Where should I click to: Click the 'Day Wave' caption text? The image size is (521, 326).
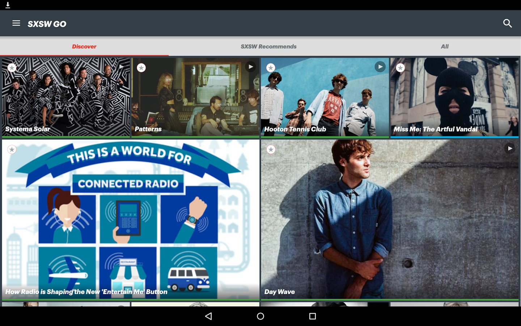pyautogui.click(x=280, y=292)
